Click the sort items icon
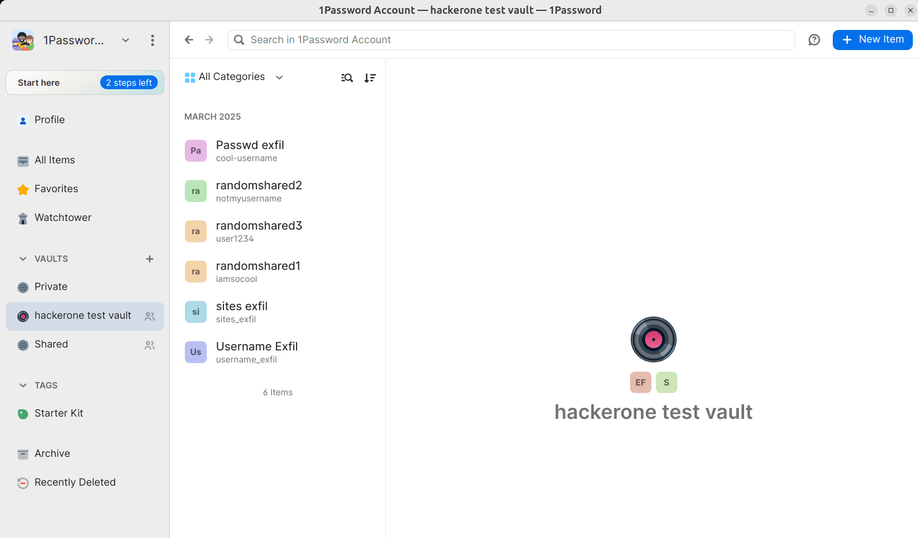 [370, 78]
